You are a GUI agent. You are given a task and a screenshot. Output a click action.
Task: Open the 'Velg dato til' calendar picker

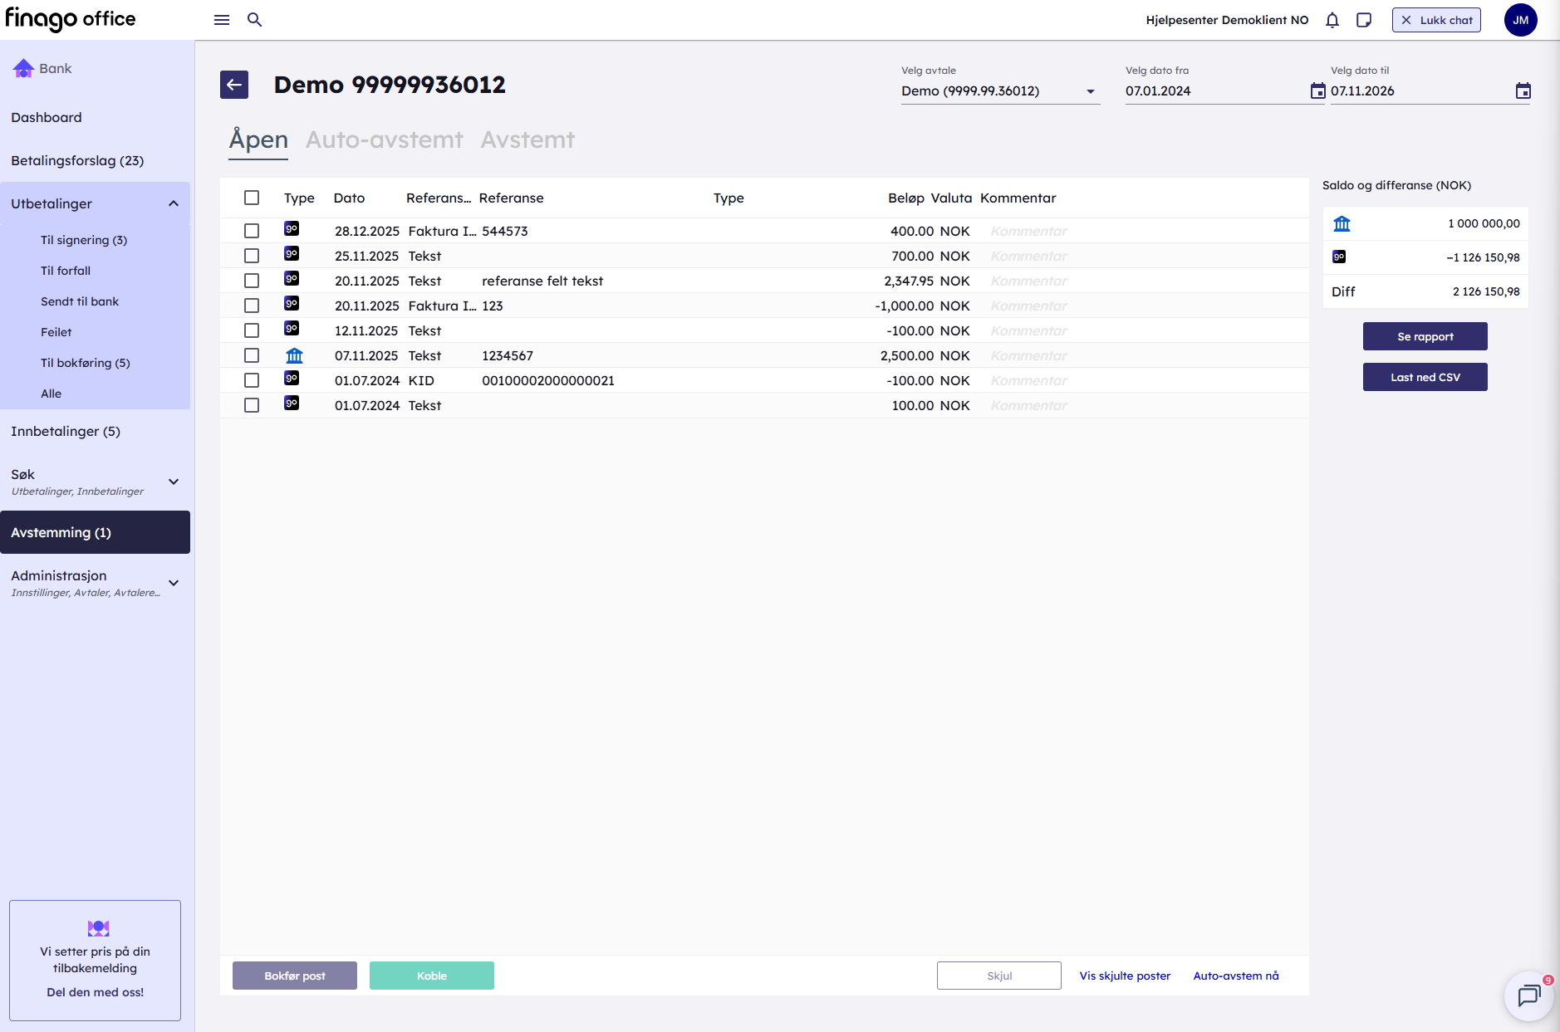coord(1523,91)
